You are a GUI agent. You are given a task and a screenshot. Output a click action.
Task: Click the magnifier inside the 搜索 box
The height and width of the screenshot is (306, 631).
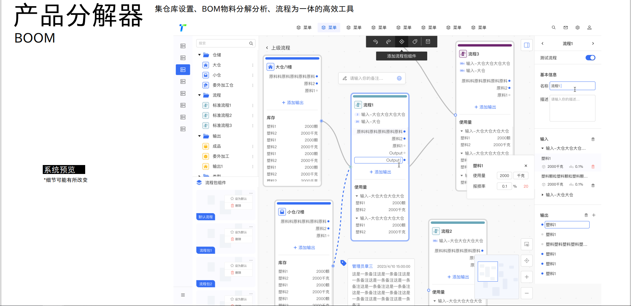(251, 43)
